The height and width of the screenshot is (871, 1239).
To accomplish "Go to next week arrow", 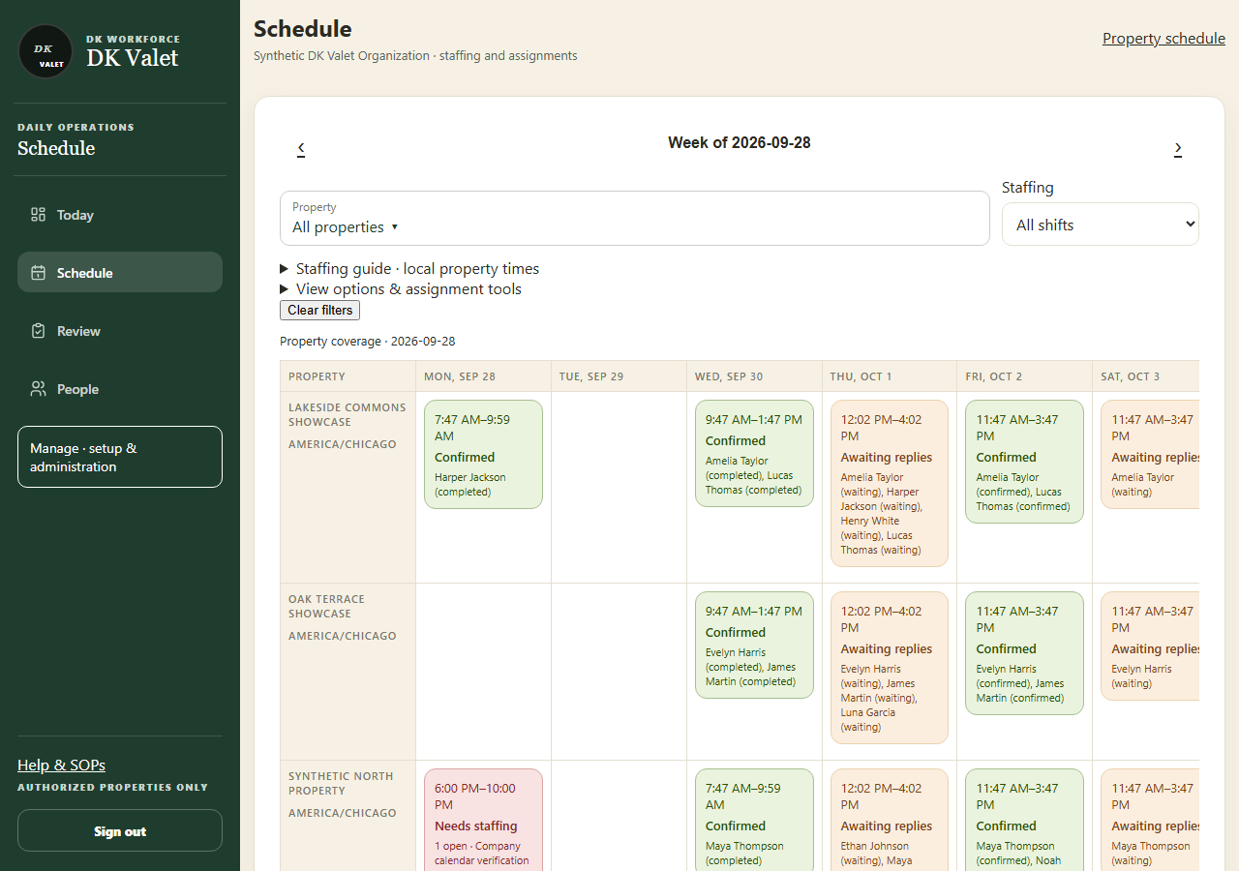I will point(1178,148).
